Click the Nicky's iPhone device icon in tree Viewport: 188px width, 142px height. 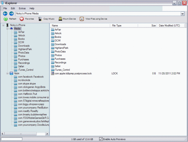coord(8,25)
